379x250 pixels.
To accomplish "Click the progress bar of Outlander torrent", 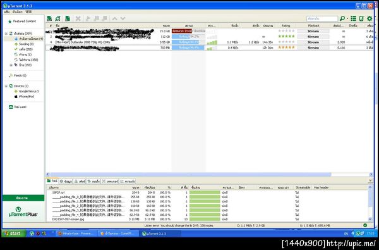I will pyautogui.click(x=188, y=42).
